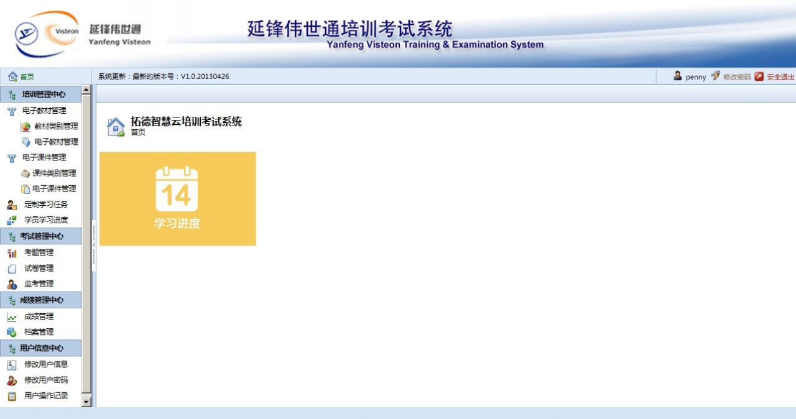This screenshot has width=796, height=419.
Task: Click the 档案管理 icon
Action: tap(12, 333)
